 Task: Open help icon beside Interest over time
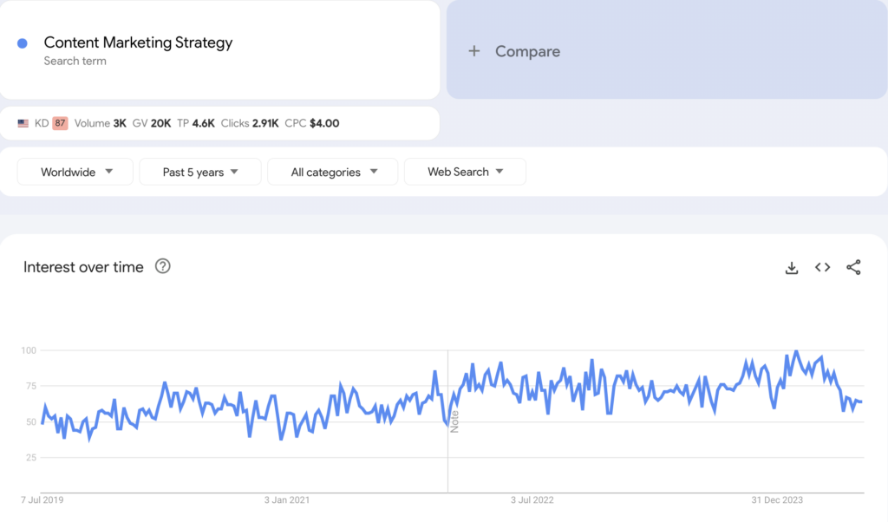pos(162,267)
